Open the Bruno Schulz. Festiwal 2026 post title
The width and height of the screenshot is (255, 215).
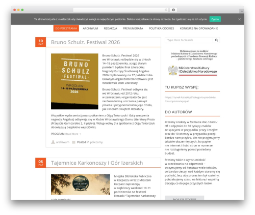tap(86, 42)
